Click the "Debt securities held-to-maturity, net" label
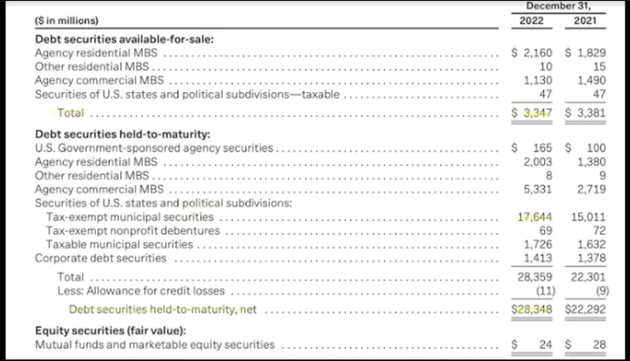 tap(163, 310)
